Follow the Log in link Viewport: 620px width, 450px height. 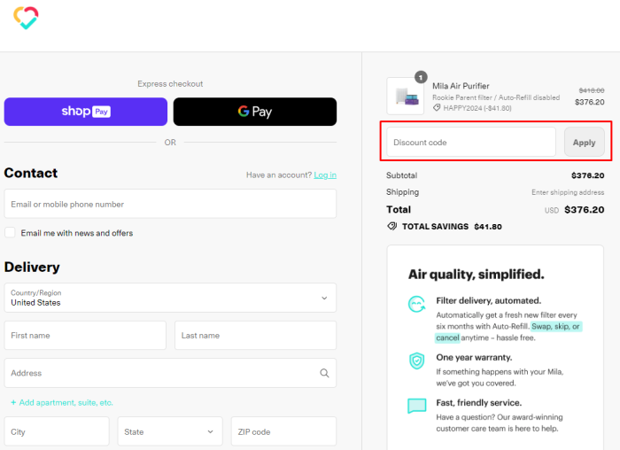pyautogui.click(x=325, y=175)
